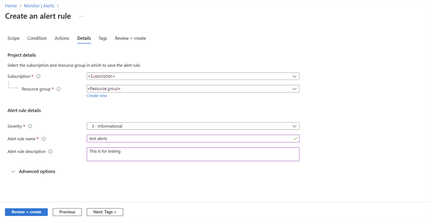Click the blue Review + create button
The height and width of the screenshot is (222, 430).
pyautogui.click(x=26, y=212)
